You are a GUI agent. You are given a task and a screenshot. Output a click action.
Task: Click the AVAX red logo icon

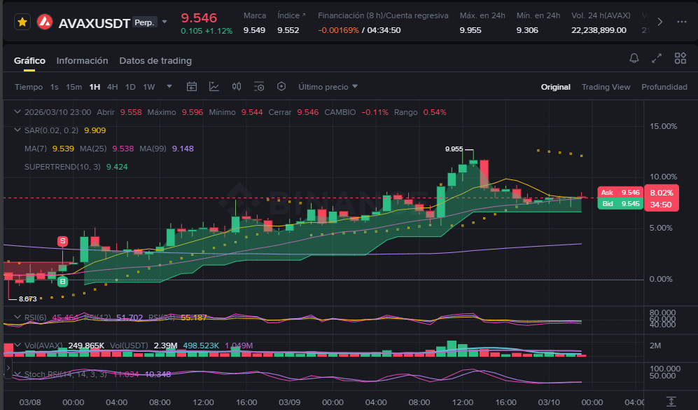[x=45, y=22]
